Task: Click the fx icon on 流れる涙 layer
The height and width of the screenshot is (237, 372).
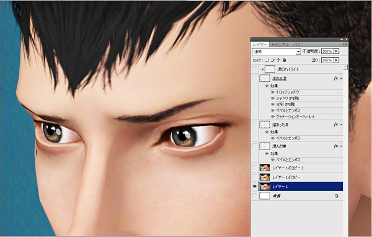Action: (335, 78)
